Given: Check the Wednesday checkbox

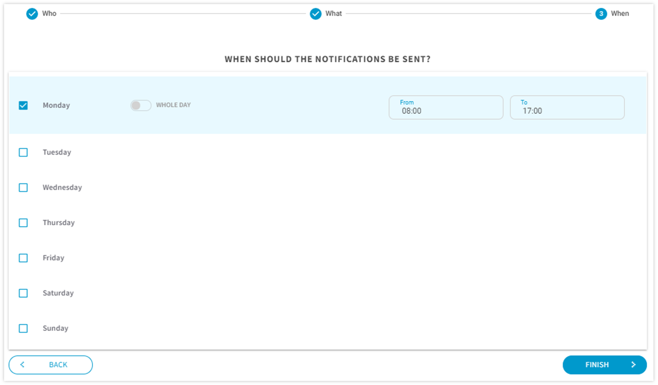Looking at the screenshot, I should pos(23,187).
